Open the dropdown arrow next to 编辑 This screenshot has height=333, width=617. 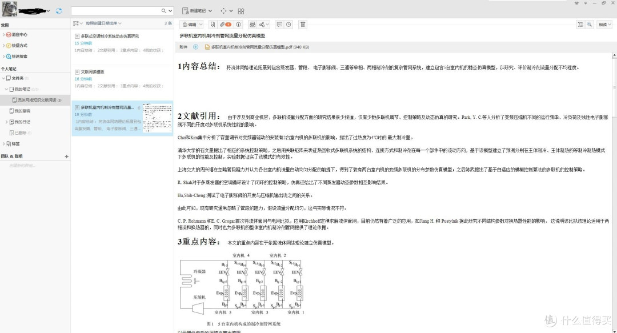tap(201, 25)
